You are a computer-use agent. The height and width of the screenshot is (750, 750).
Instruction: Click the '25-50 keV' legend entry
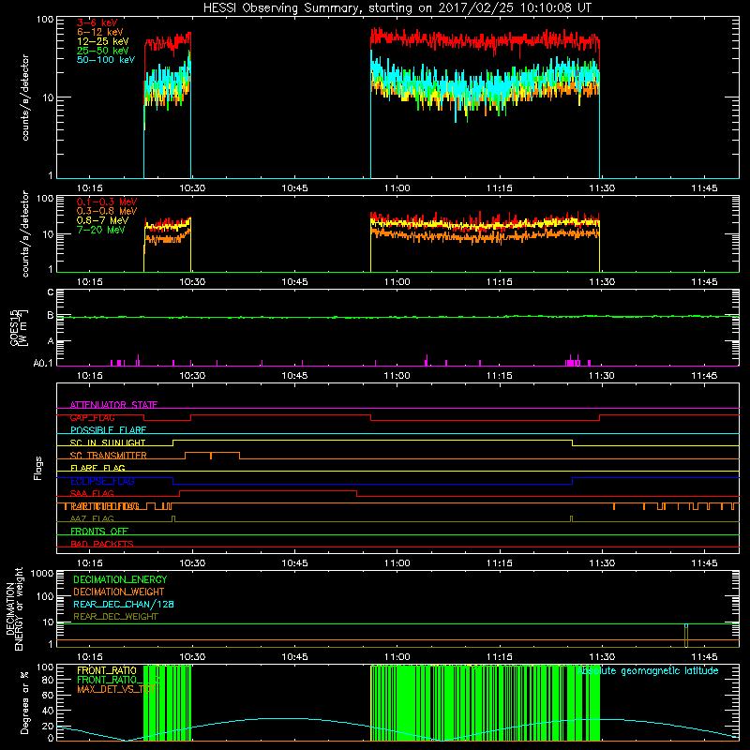[102, 51]
